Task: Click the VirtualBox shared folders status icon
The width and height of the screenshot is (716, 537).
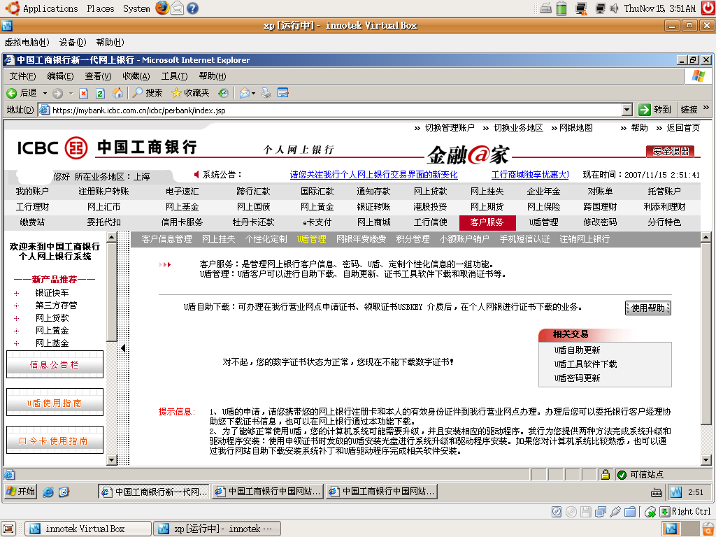Action: coord(630,512)
